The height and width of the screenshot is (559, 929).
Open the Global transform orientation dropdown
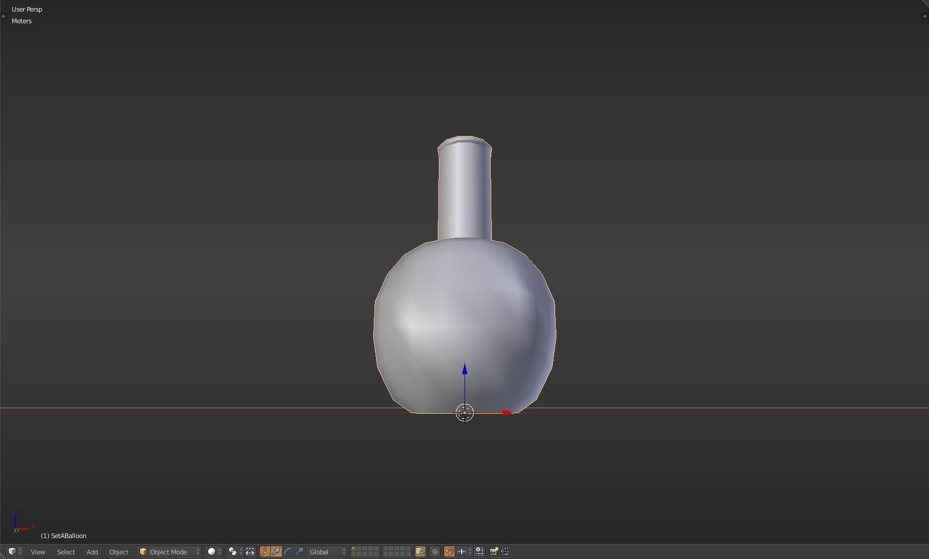tap(327, 551)
